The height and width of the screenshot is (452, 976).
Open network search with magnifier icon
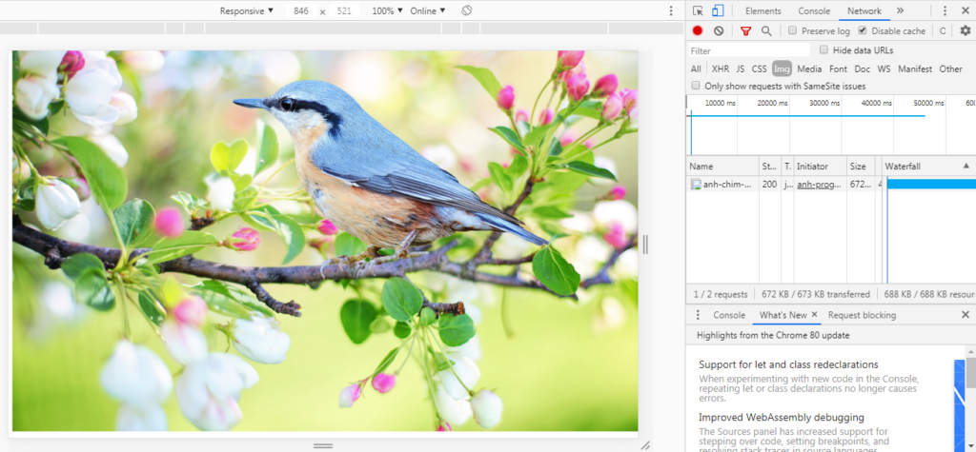766,31
